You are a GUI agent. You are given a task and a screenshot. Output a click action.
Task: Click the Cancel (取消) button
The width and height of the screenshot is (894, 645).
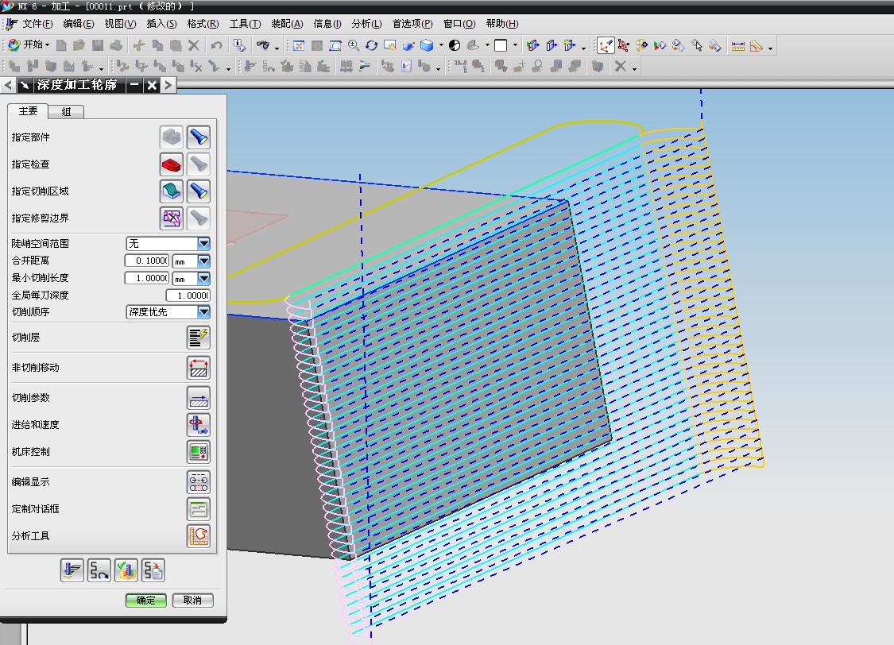point(193,600)
